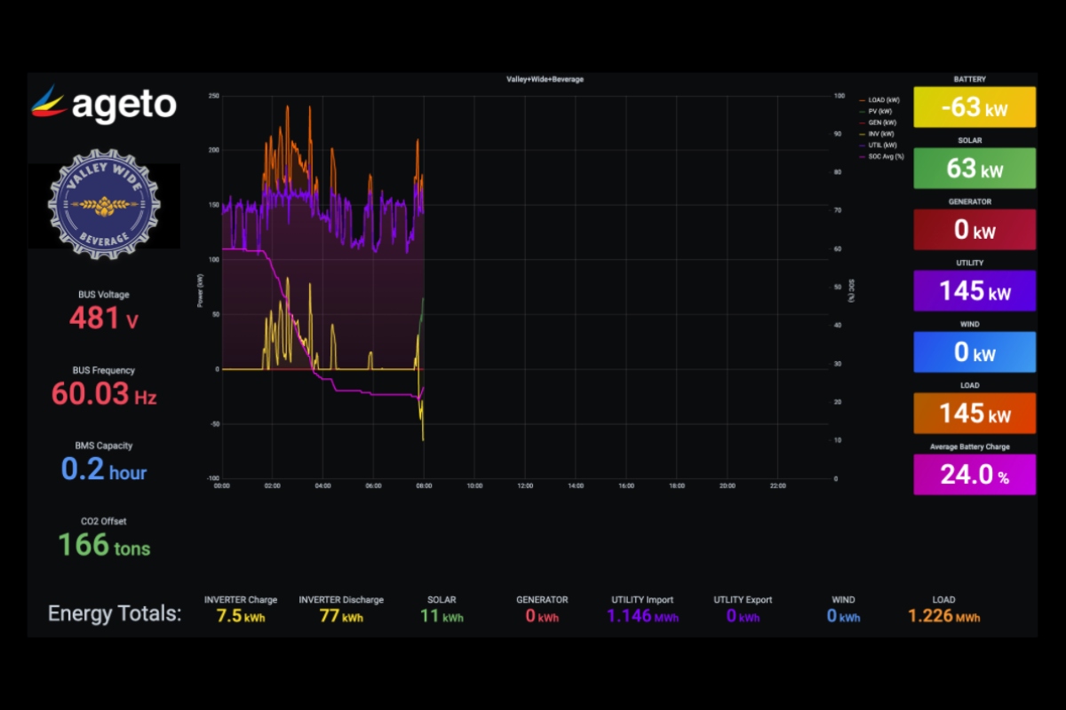Click the Valley Wide Beverage badge logo

(104, 206)
